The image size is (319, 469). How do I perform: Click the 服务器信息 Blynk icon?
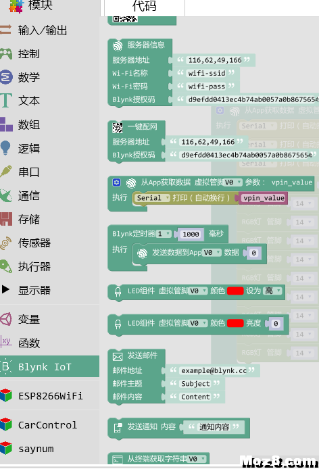pos(118,46)
